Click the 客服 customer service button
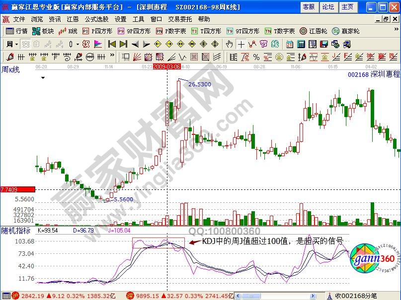The image size is (401, 300). tap(309, 6)
